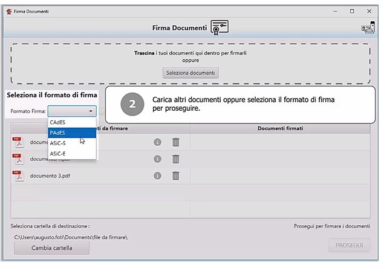
Task: Click the Cambia cartella button
Action: coord(51,247)
